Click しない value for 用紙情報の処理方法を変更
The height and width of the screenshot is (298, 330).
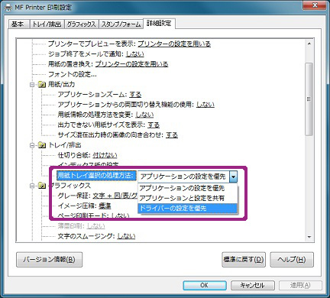point(144,115)
